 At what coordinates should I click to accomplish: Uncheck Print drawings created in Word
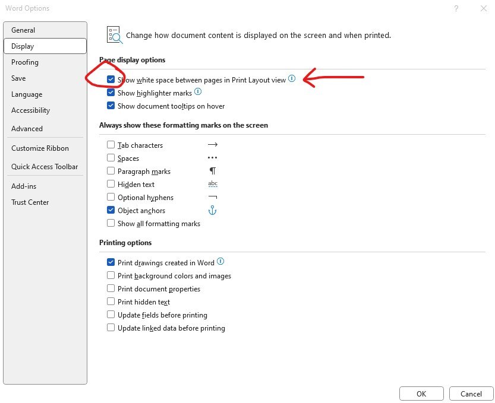tap(111, 262)
